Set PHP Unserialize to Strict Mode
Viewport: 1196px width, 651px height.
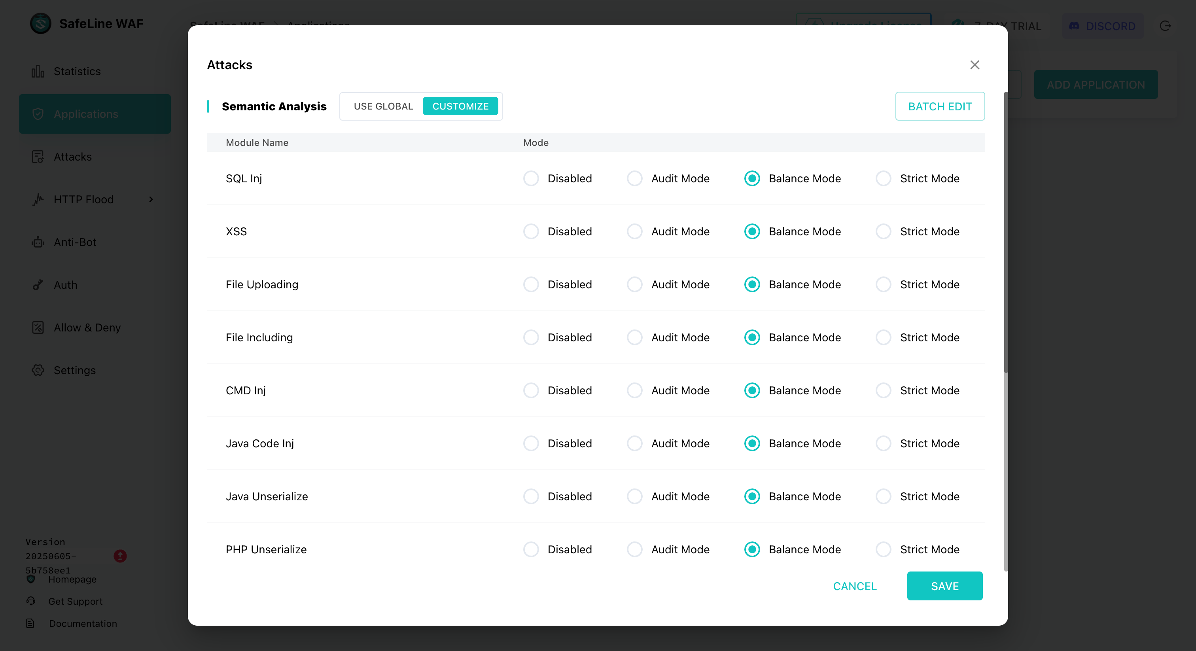[883, 549]
